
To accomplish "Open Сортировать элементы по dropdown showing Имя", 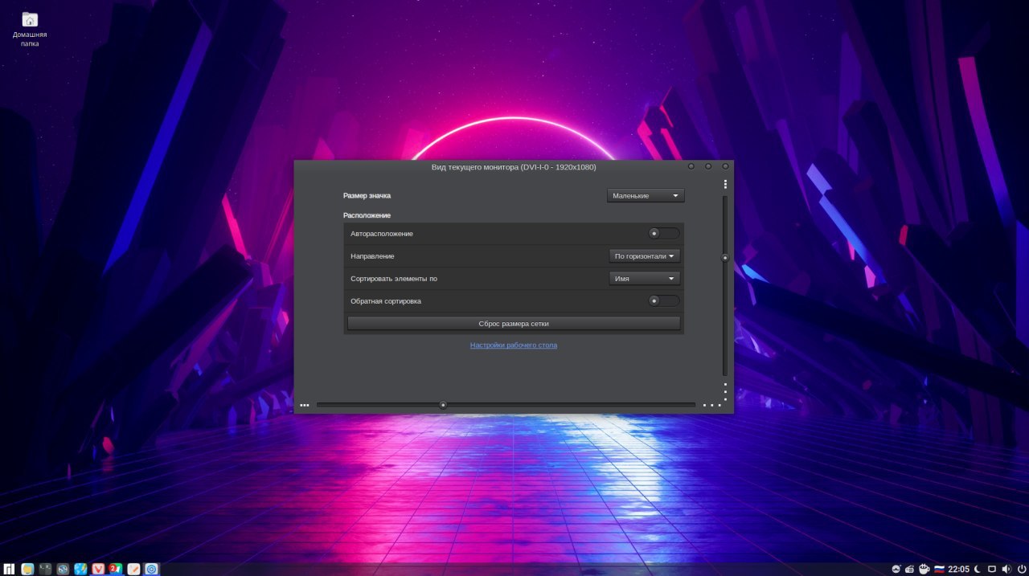I will [x=645, y=278].
